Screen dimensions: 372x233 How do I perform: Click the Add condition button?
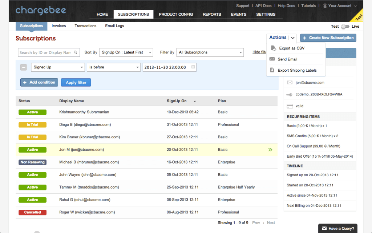pyautogui.click(x=39, y=83)
